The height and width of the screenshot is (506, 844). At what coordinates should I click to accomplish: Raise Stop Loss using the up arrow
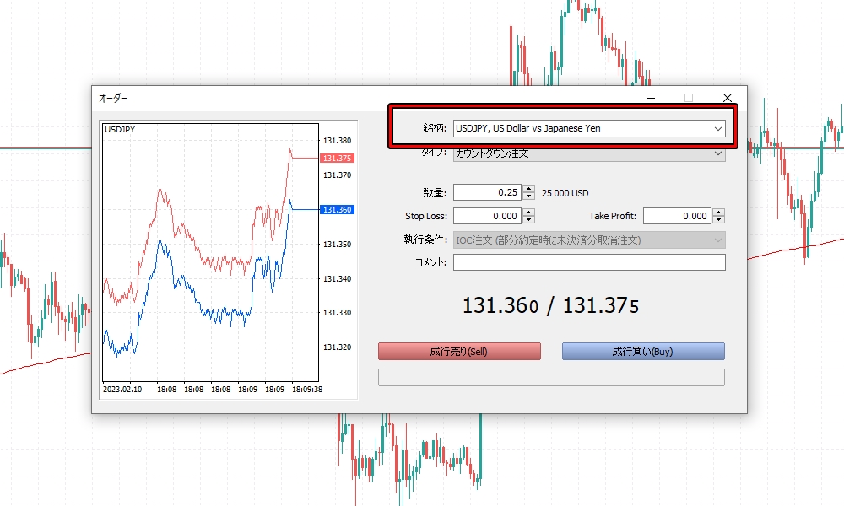click(528, 212)
